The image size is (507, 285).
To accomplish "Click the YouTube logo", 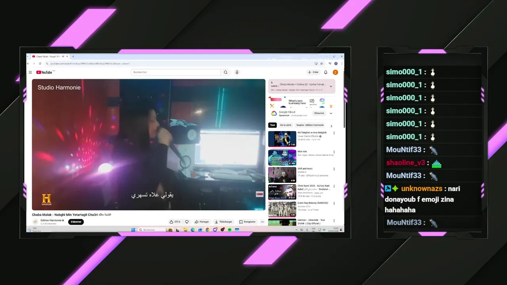I will [x=44, y=72].
